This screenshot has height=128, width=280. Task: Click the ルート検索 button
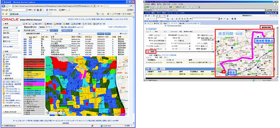click(151, 52)
